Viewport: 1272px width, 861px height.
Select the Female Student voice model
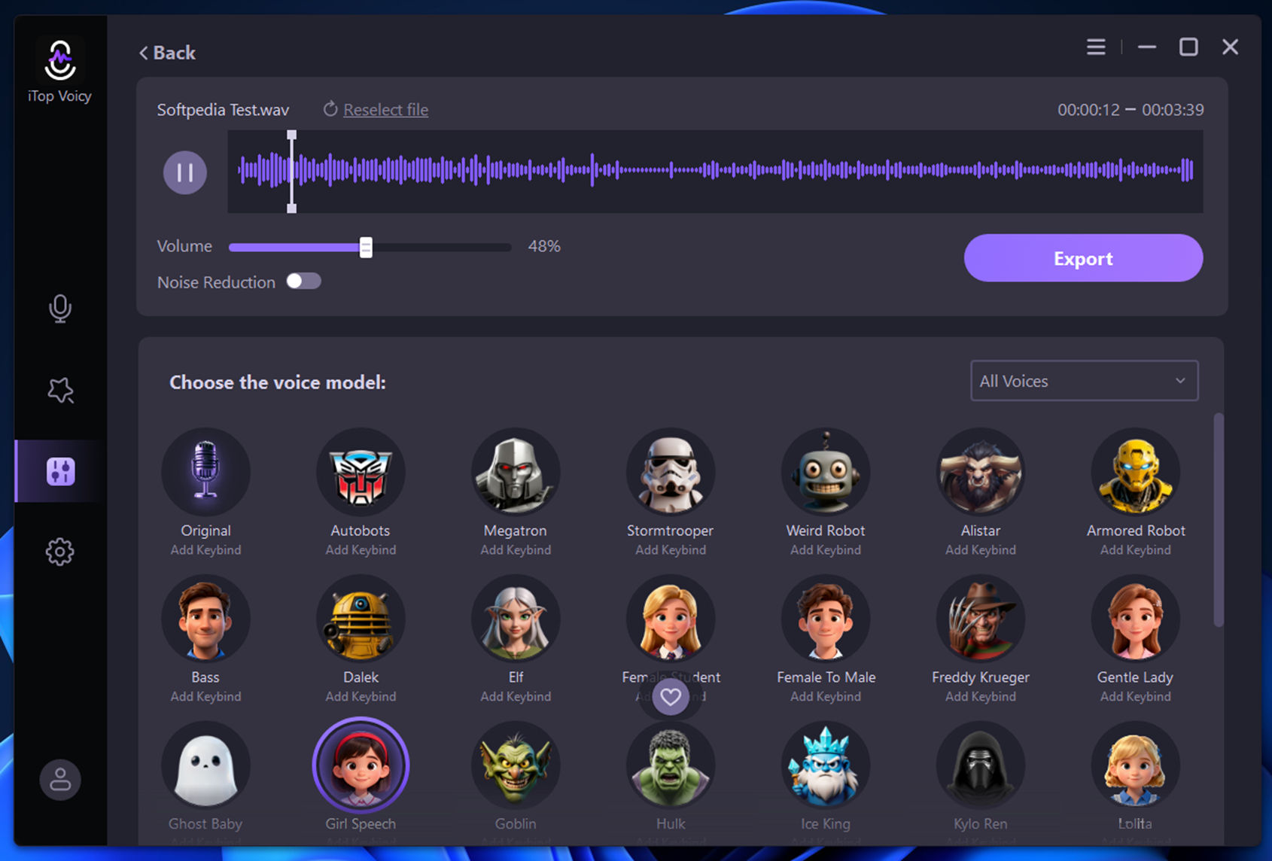coord(671,619)
